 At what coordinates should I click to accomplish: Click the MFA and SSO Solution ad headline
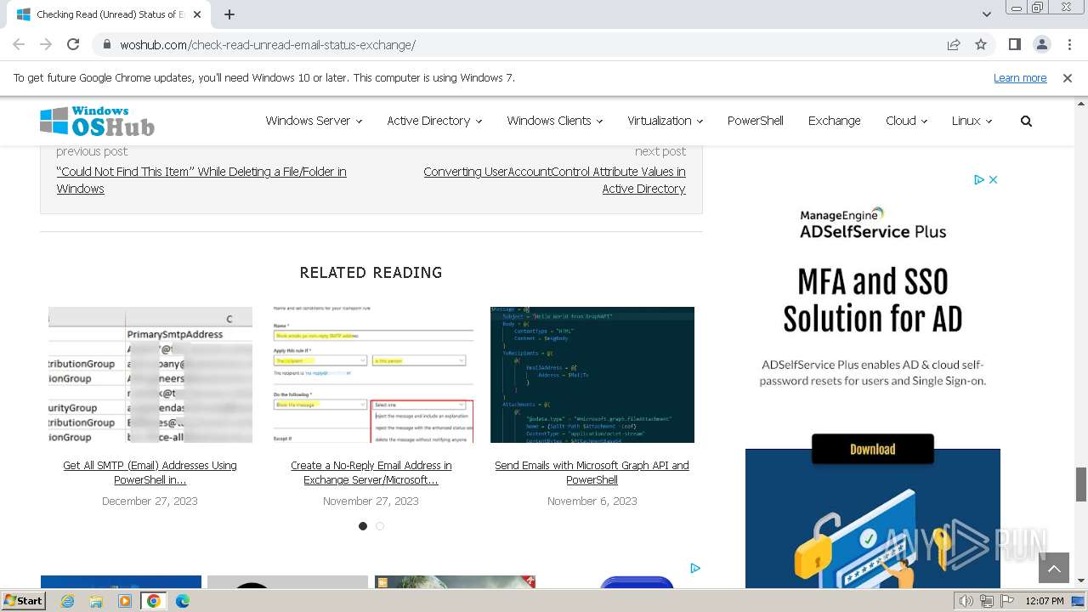(873, 301)
